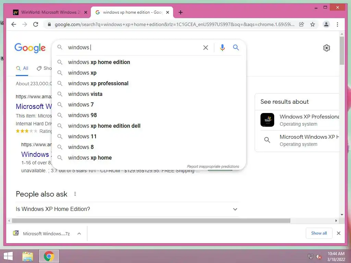The image size is (351, 263).
Task: Pick suggestion windows 8
Action: point(149,147)
